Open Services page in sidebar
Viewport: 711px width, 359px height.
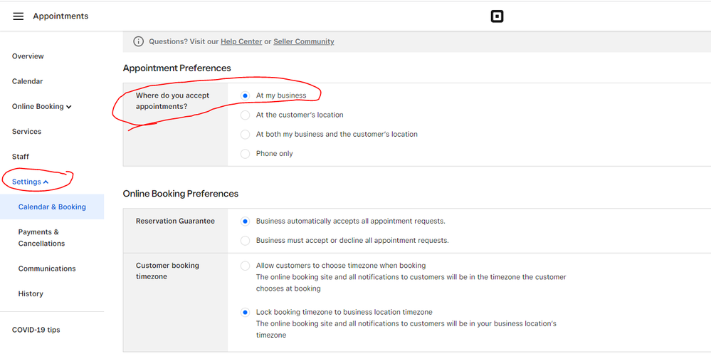pyautogui.click(x=26, y=132)
